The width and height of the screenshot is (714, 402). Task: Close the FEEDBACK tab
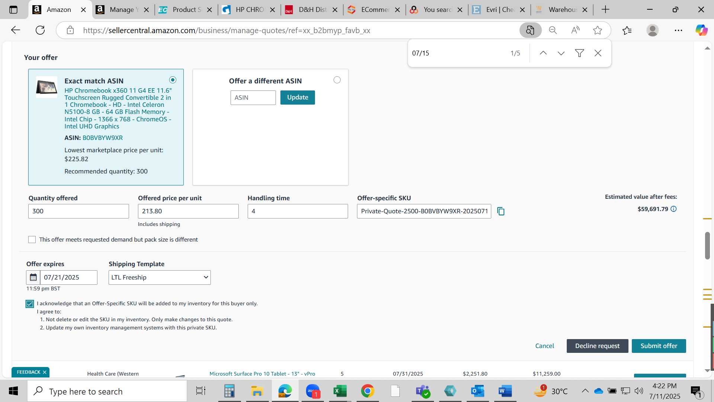click(45, 372)
